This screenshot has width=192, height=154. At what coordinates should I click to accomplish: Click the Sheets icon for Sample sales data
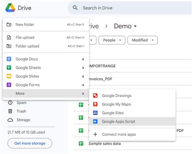(x=81, y=143)
